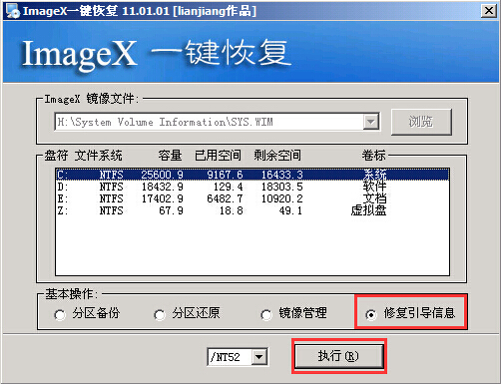Screen dimensions: 501x384
Task: Select the E: 文档 partition row
Action: tap(252, 198)
